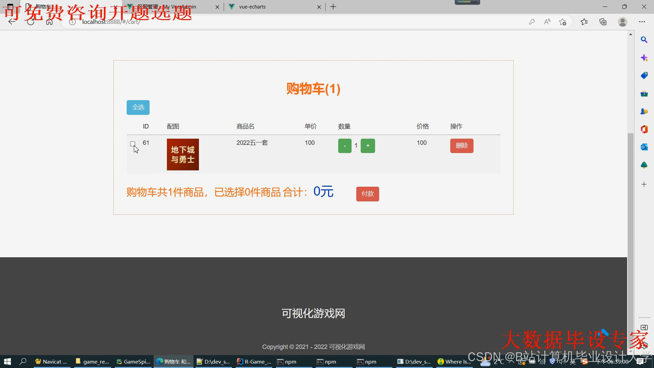Open Collections icon in toolbar
The width and height of the screenshot is (654, 368).
(603, 22)
